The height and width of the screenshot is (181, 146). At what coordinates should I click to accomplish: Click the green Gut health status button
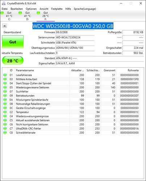(x=13, y=42)
